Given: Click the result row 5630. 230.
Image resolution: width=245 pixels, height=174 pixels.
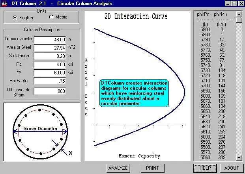Looking at the screenshot, I should (213, 122).
